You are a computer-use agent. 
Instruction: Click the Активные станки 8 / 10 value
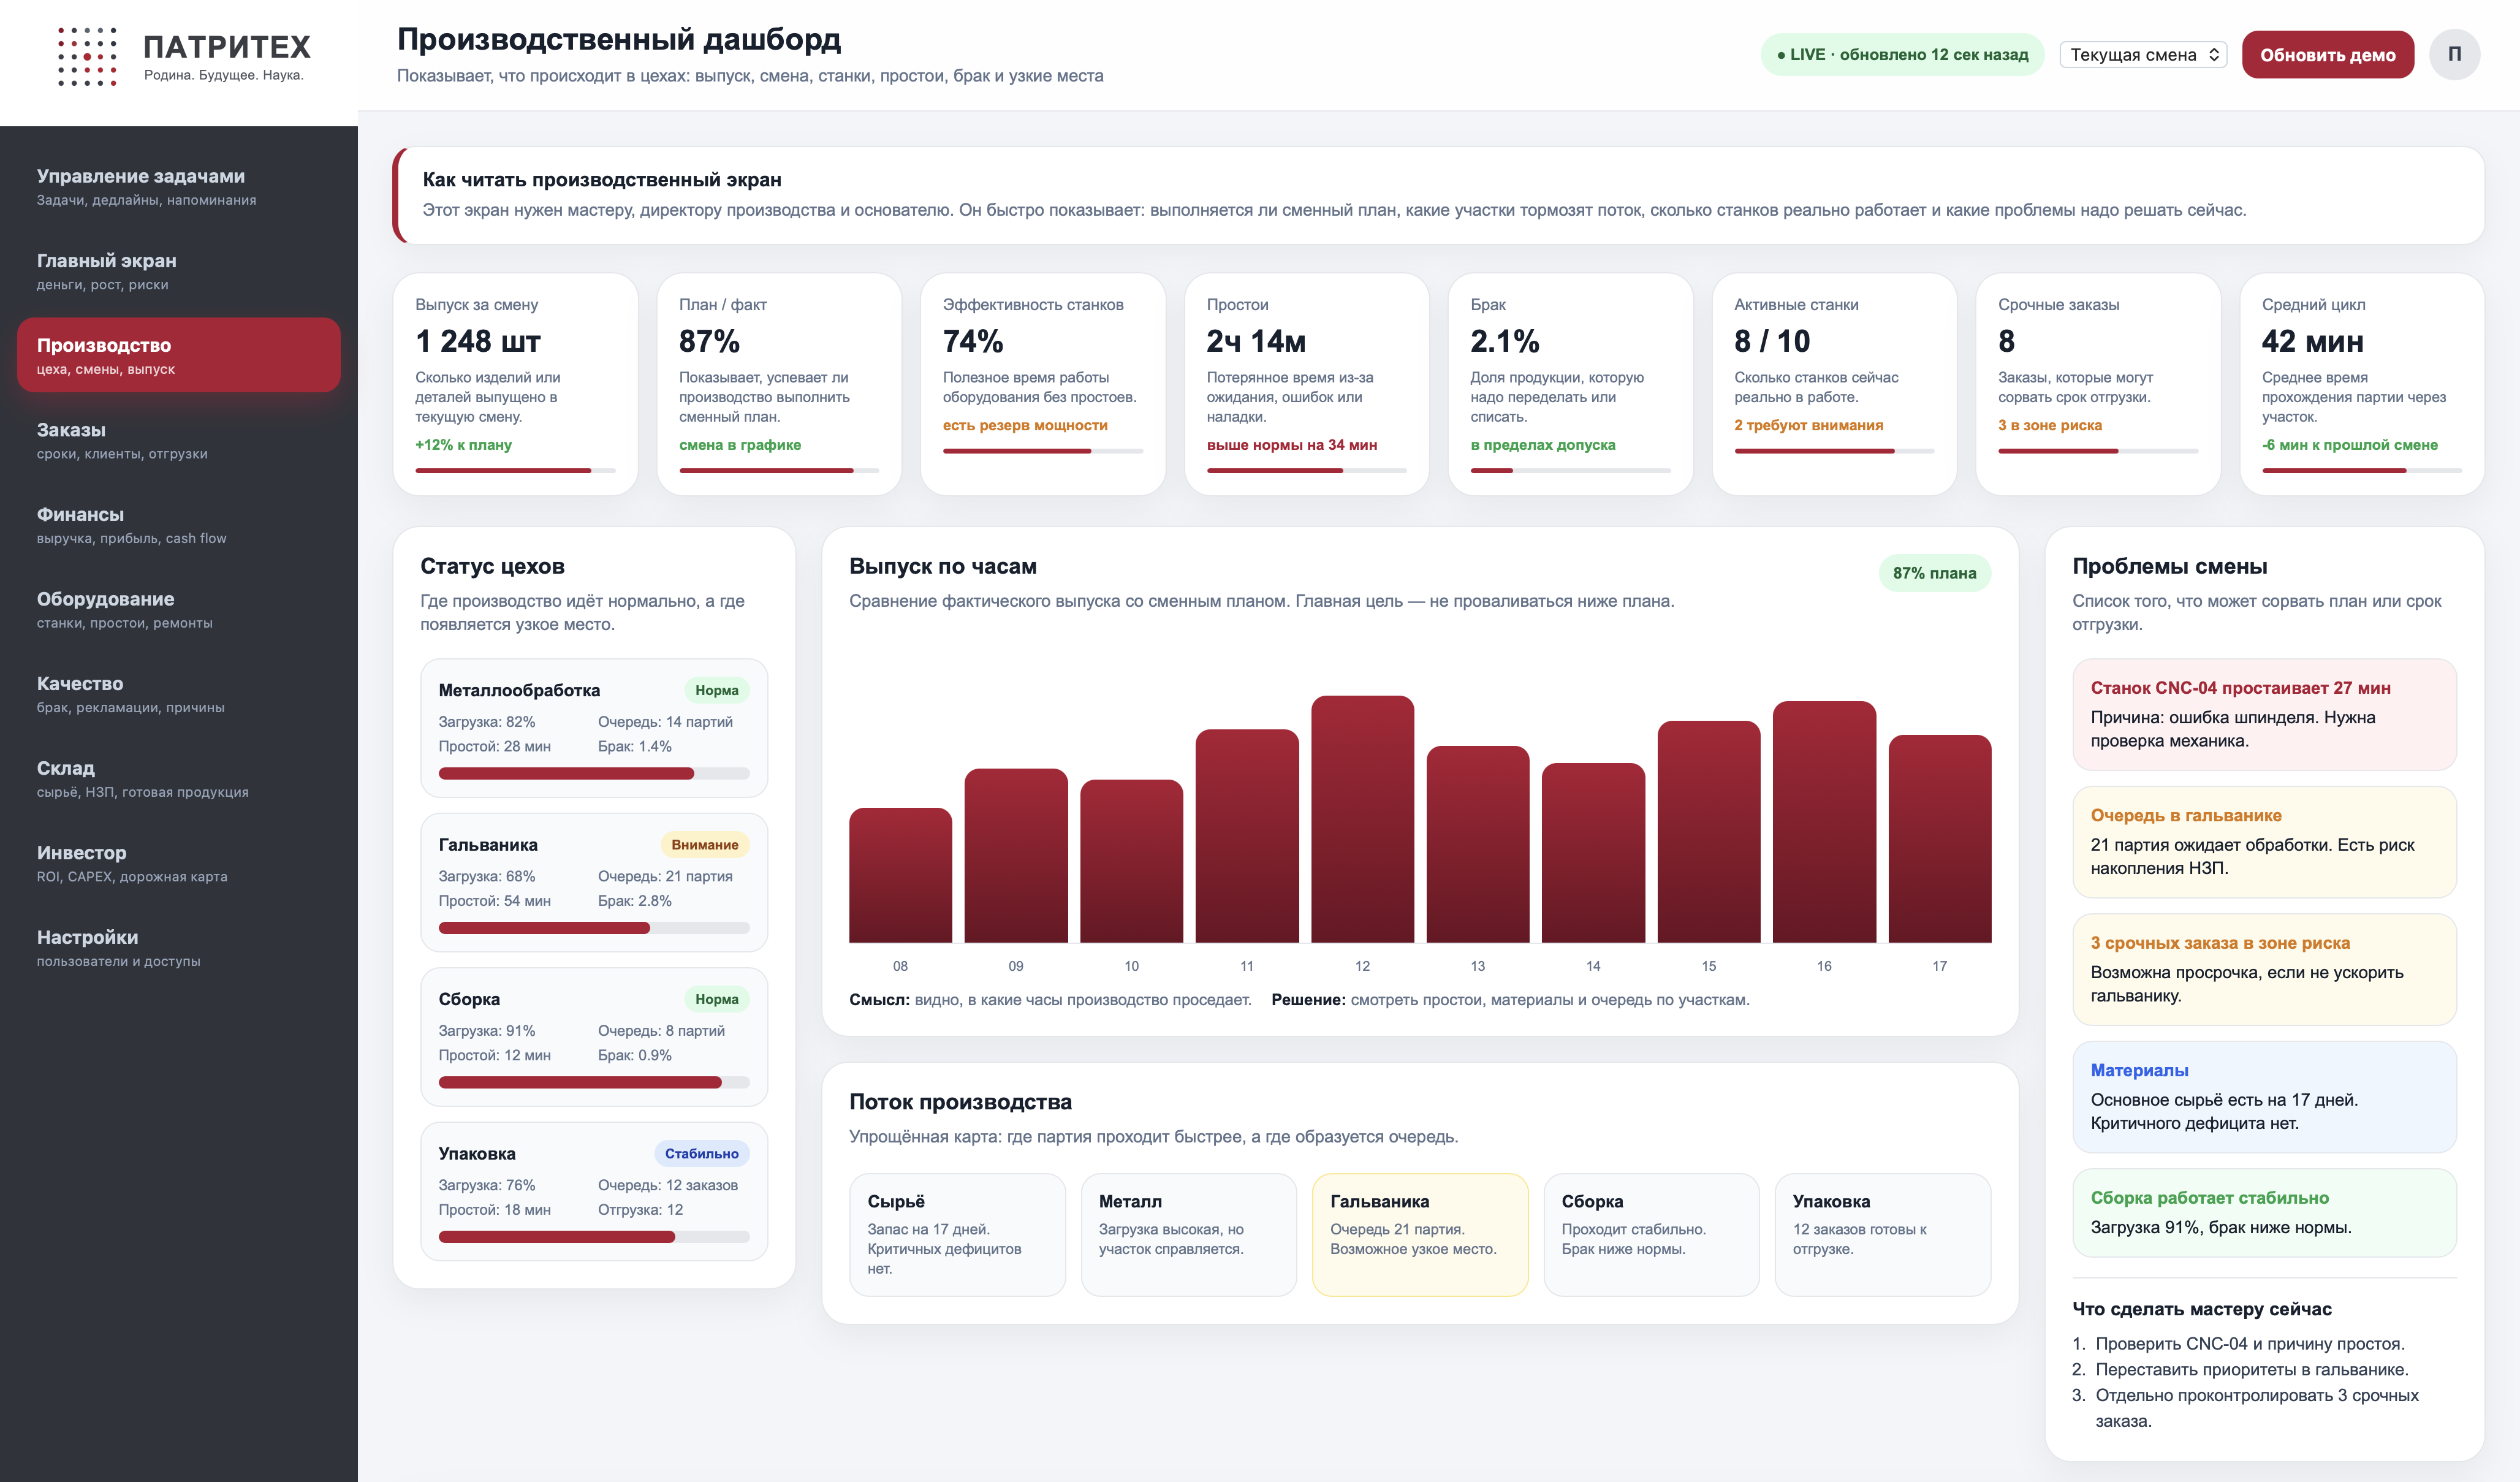tap(1772, 341)
